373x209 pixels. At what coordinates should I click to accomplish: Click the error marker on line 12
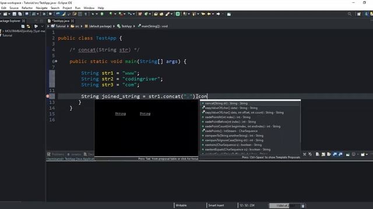(48, 96)
